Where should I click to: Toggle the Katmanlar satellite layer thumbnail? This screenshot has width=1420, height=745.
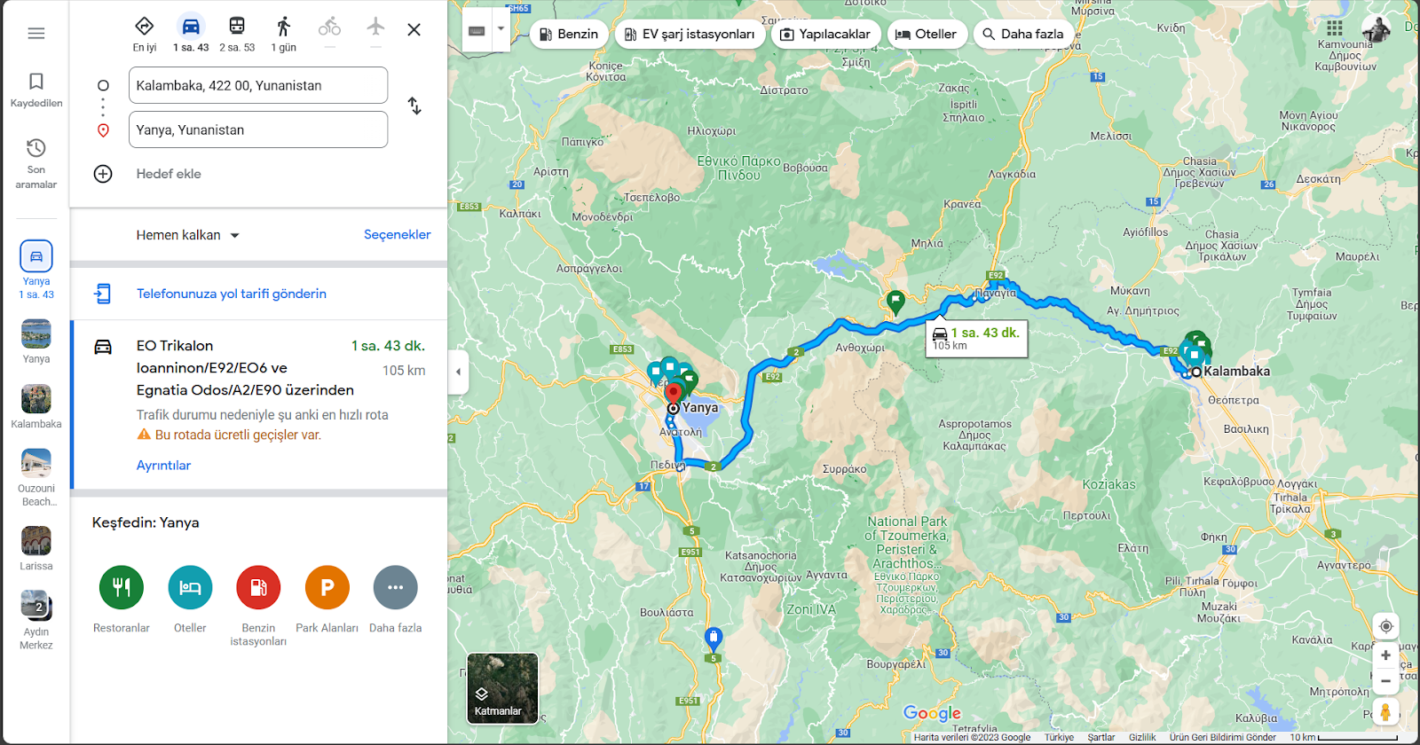[502, 688]
